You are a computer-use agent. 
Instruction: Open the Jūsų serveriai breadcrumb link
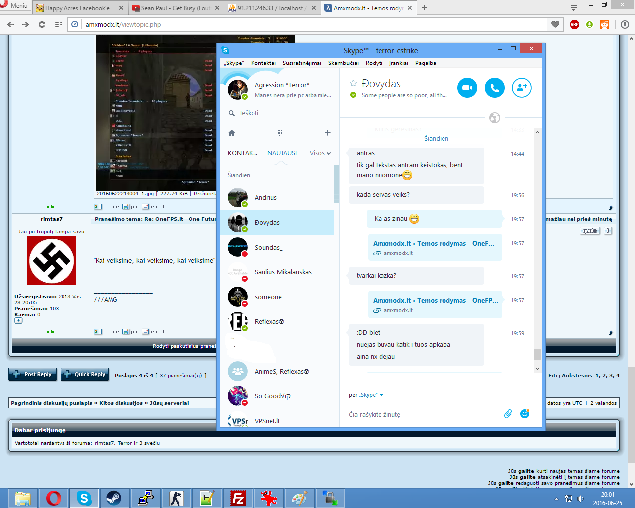[169, 403]
